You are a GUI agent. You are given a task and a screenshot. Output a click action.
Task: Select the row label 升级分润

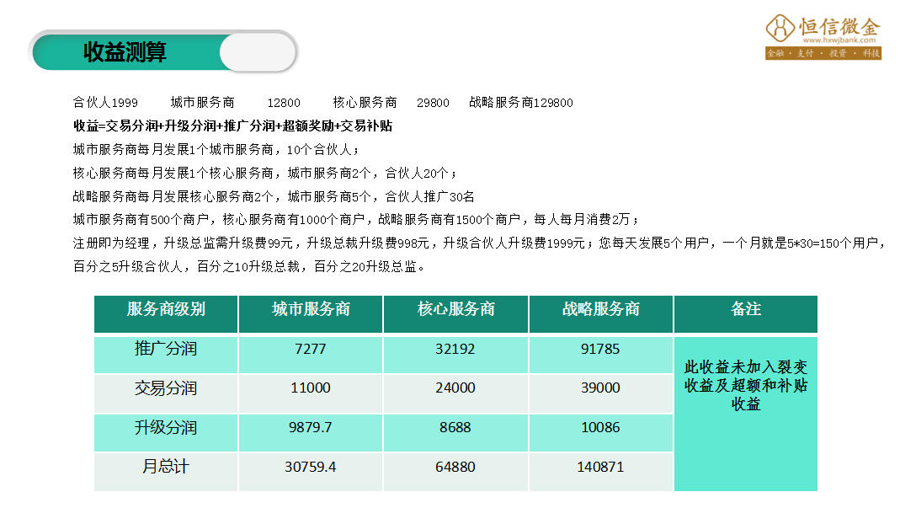click(166, 428)
